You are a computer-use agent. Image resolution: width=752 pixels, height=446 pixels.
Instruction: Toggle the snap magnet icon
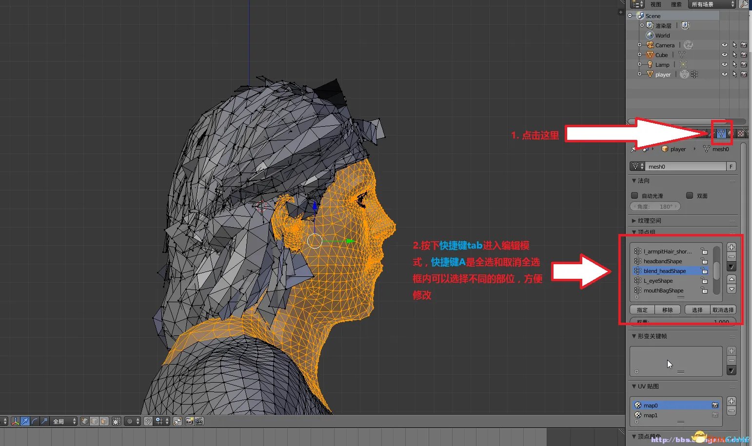click(148, 421)
